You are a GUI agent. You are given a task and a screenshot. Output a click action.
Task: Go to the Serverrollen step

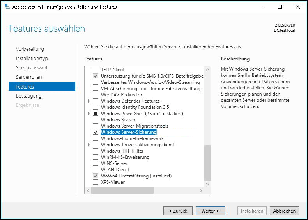[29, 77]
